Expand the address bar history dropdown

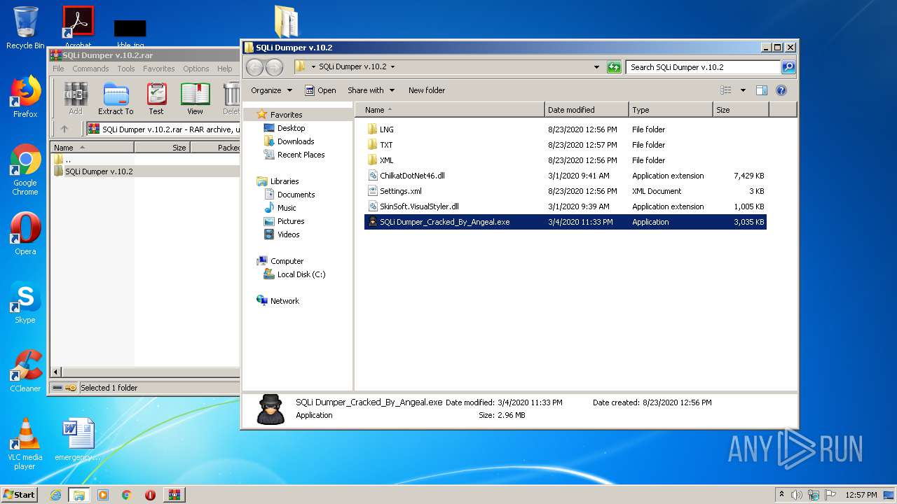point(596,67)
